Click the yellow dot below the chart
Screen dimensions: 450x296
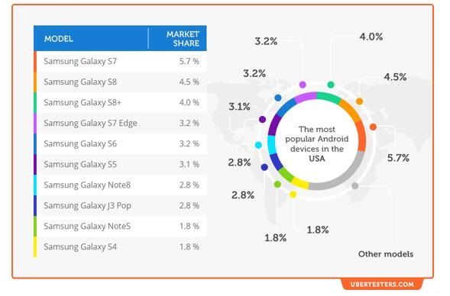tap(293, 195)
